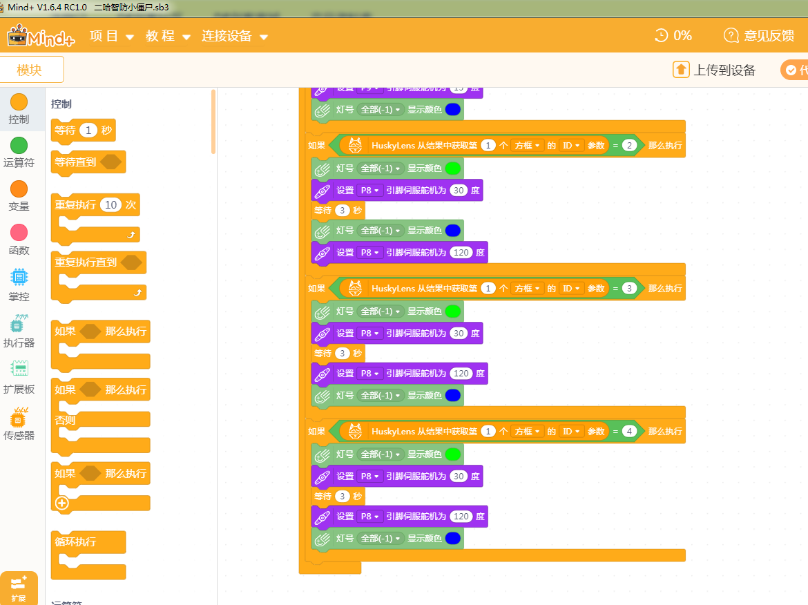
Task: Click the 等待直到 palette block
Action: click(88, 163)
